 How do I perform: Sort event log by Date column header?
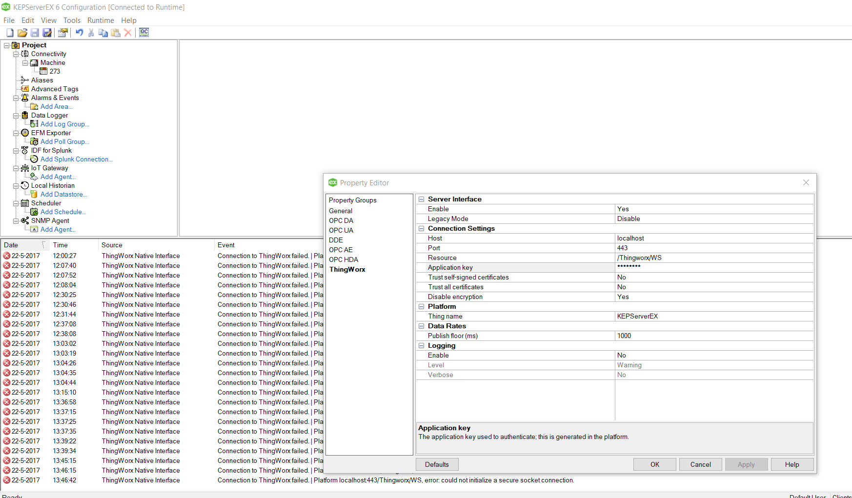(24, 245)
